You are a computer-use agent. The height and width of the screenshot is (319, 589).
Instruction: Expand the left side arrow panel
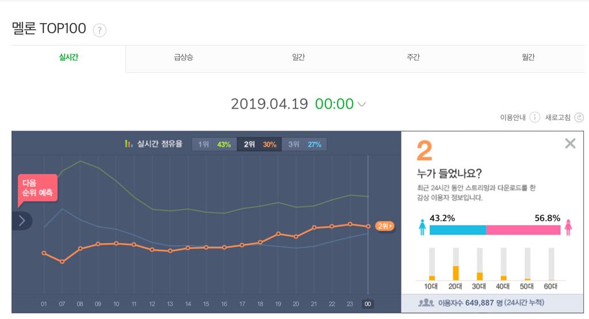[x=22, y=221]
